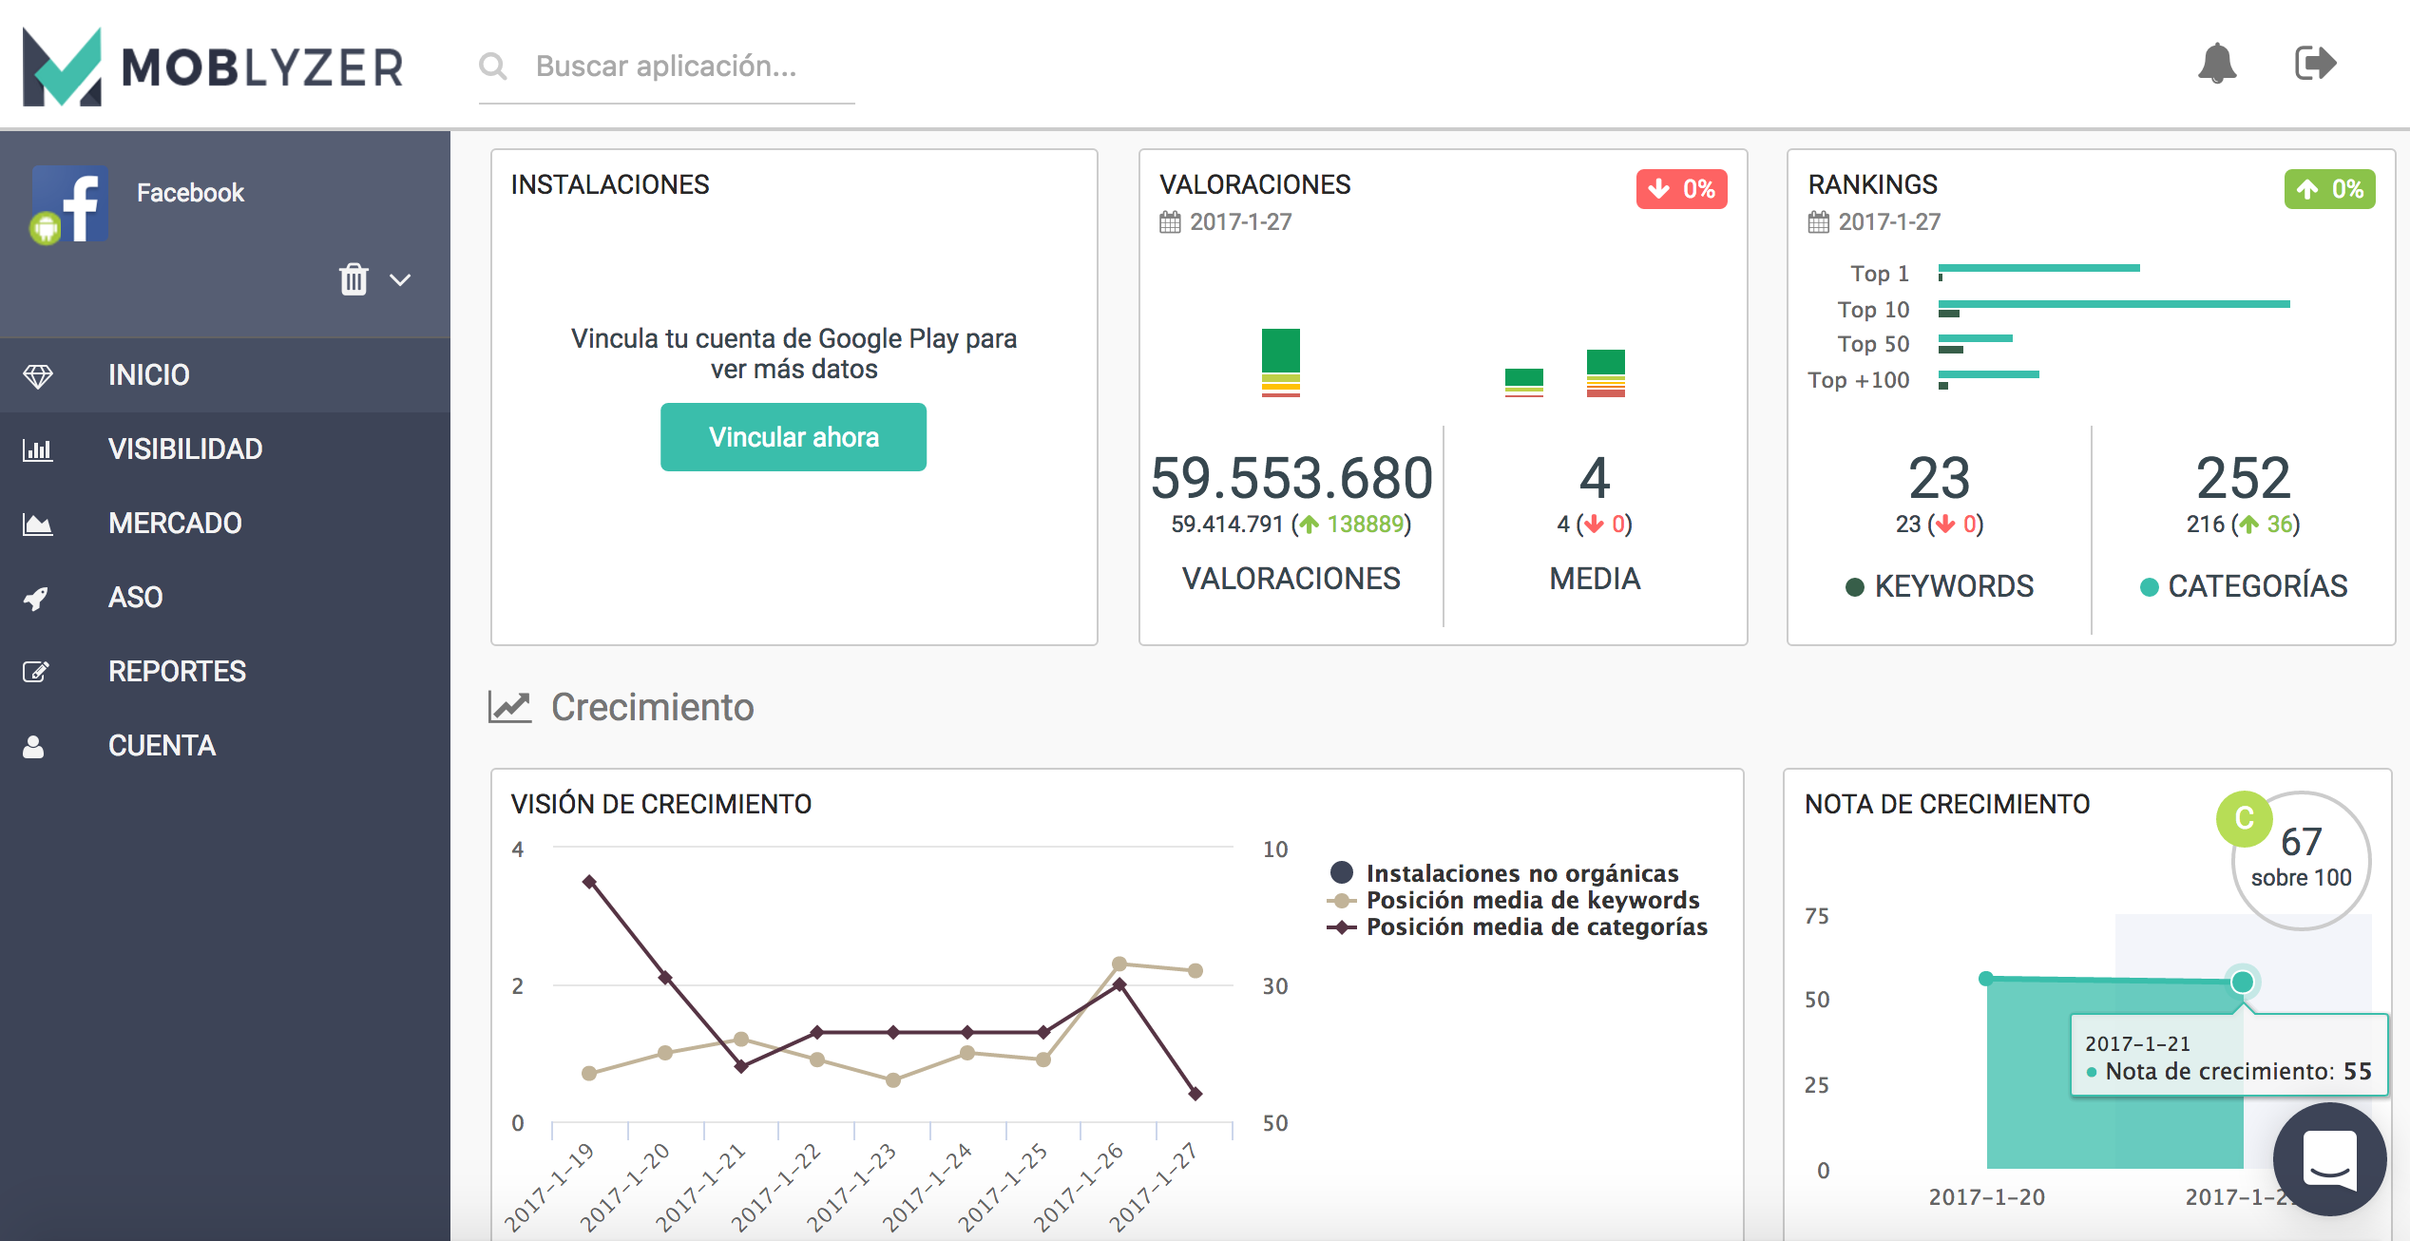Toggle Posición media de categorías series
The height and width of the screenshot is (1241, 2410).
pos(1536,926)
